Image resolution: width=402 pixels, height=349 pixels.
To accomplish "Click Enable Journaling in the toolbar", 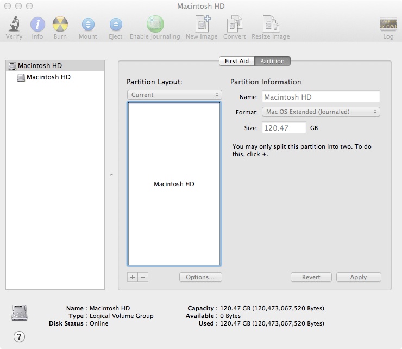I will 155,24.
